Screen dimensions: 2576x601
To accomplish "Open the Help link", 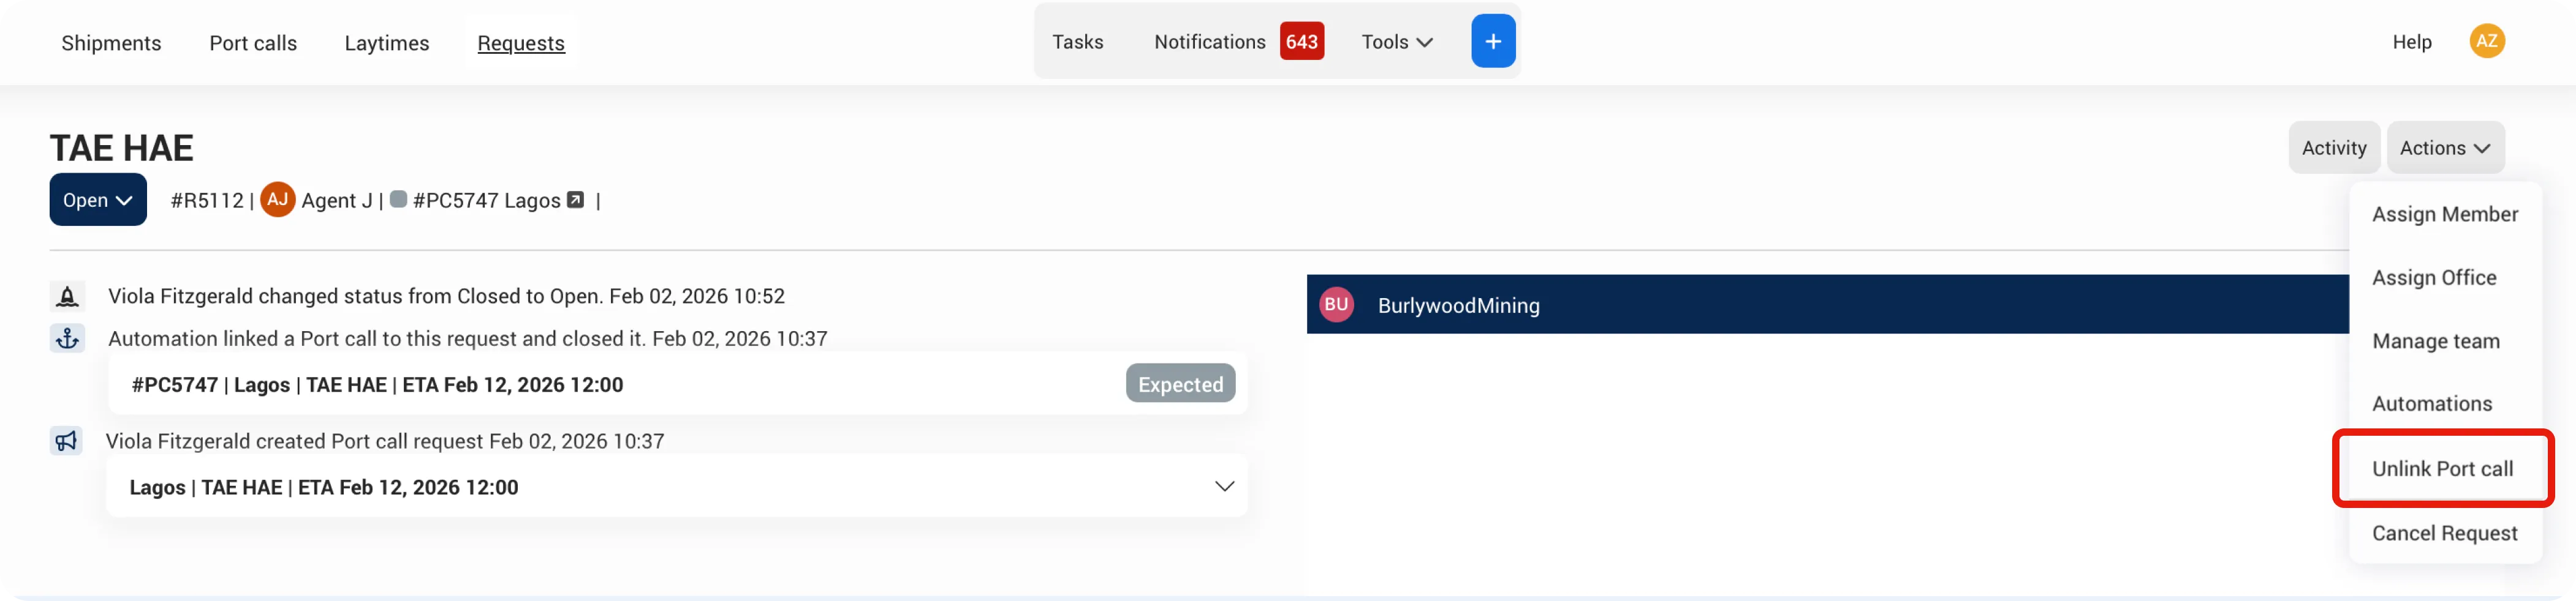I will [2411, 42].
